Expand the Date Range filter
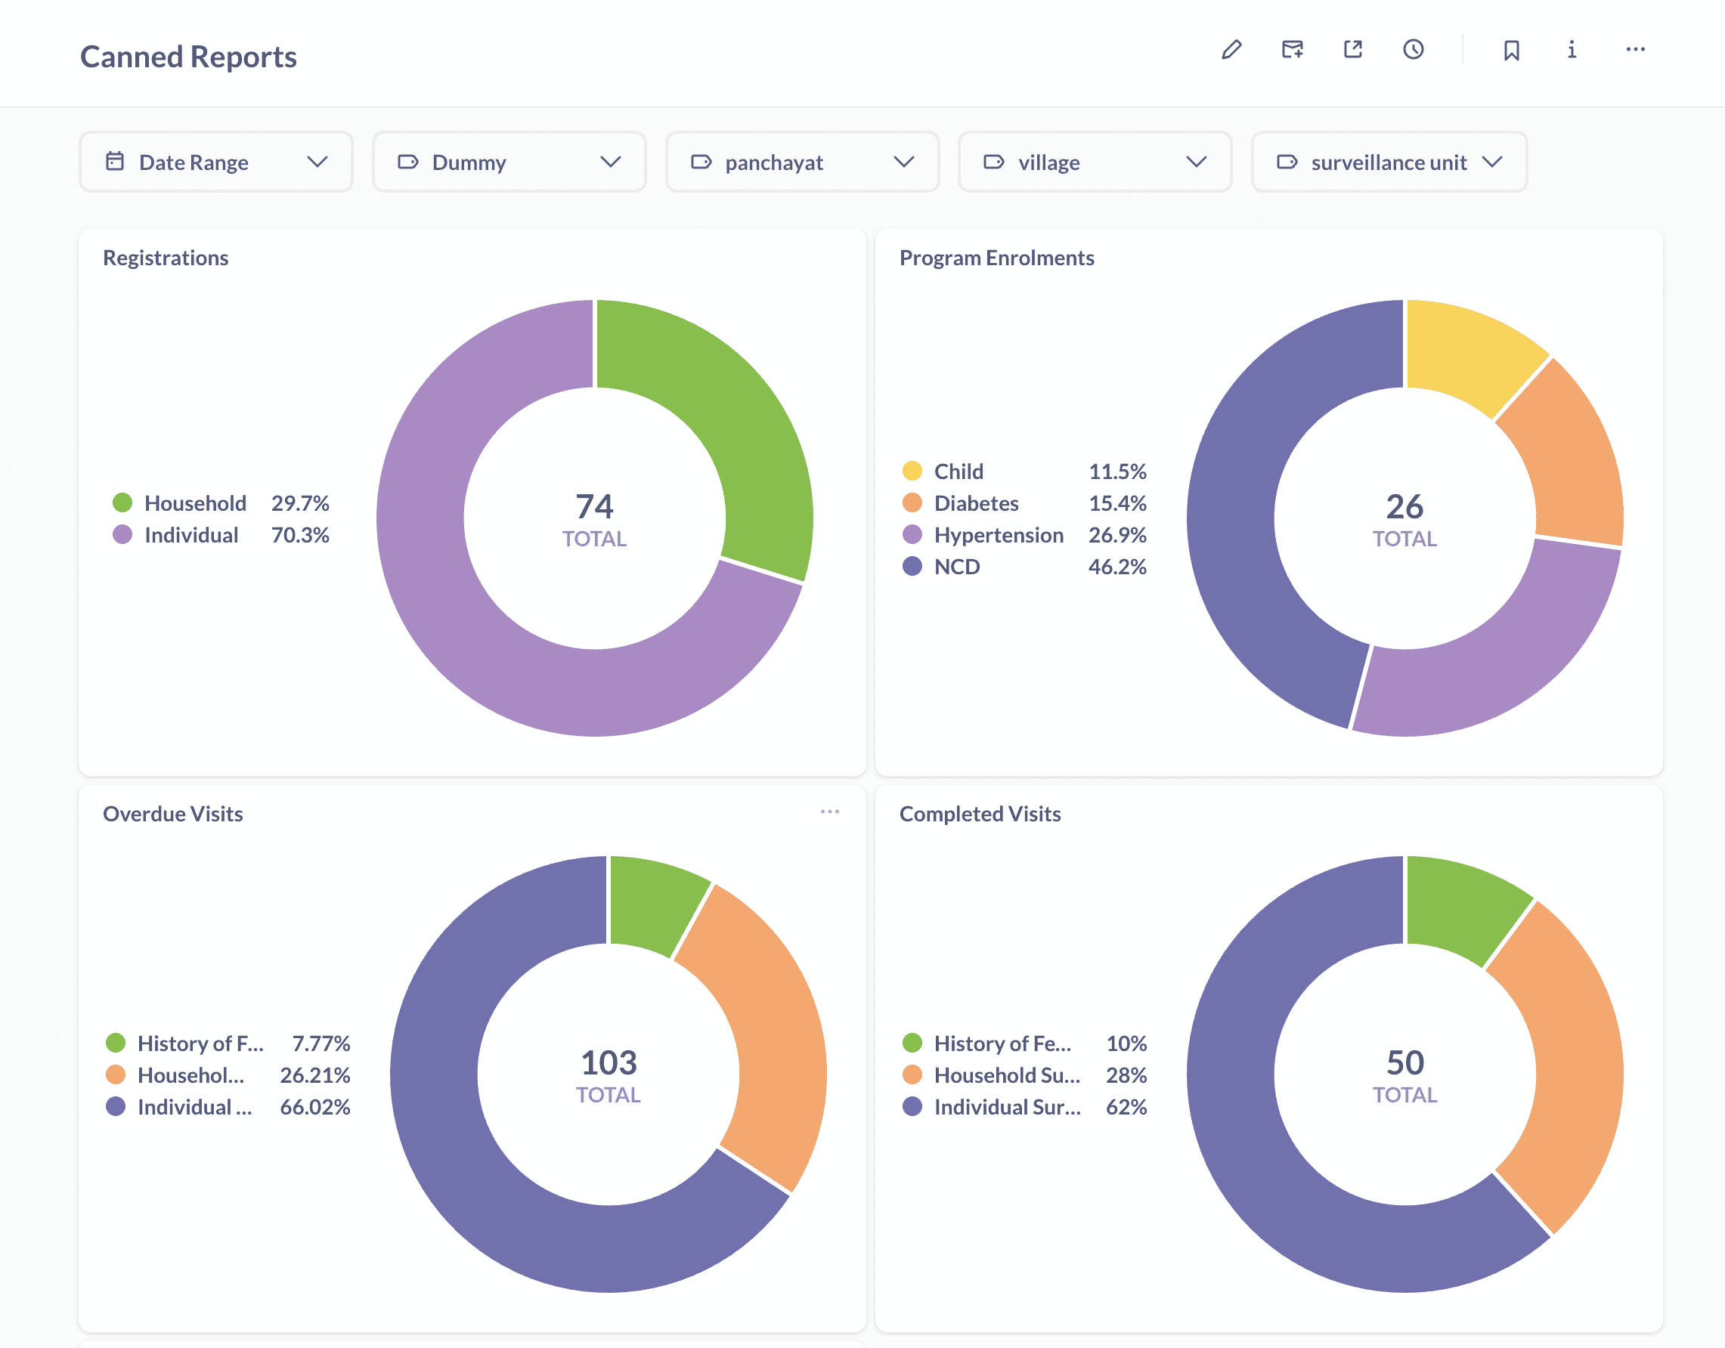The width and height of the screenshot is (1725, 1348). [215, 162]
